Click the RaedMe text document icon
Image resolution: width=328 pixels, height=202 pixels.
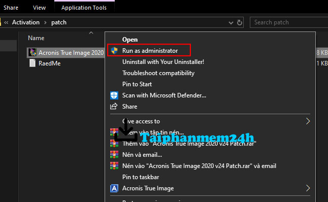coord(32,63)
